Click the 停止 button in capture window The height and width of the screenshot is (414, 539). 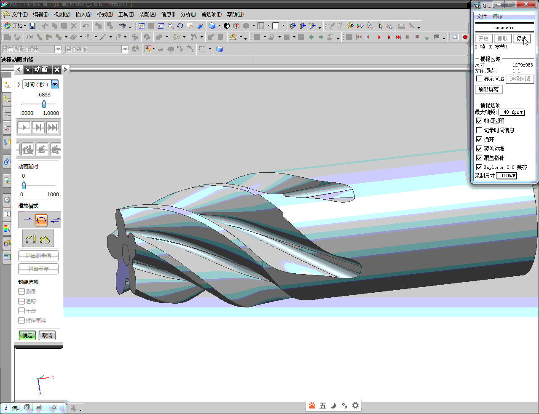click(522, 38)
